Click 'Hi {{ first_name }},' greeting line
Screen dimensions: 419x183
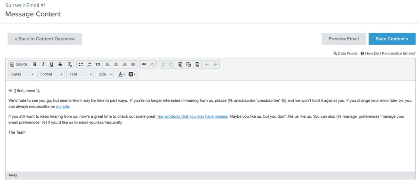pyautogui.click(x=24, y=91)
